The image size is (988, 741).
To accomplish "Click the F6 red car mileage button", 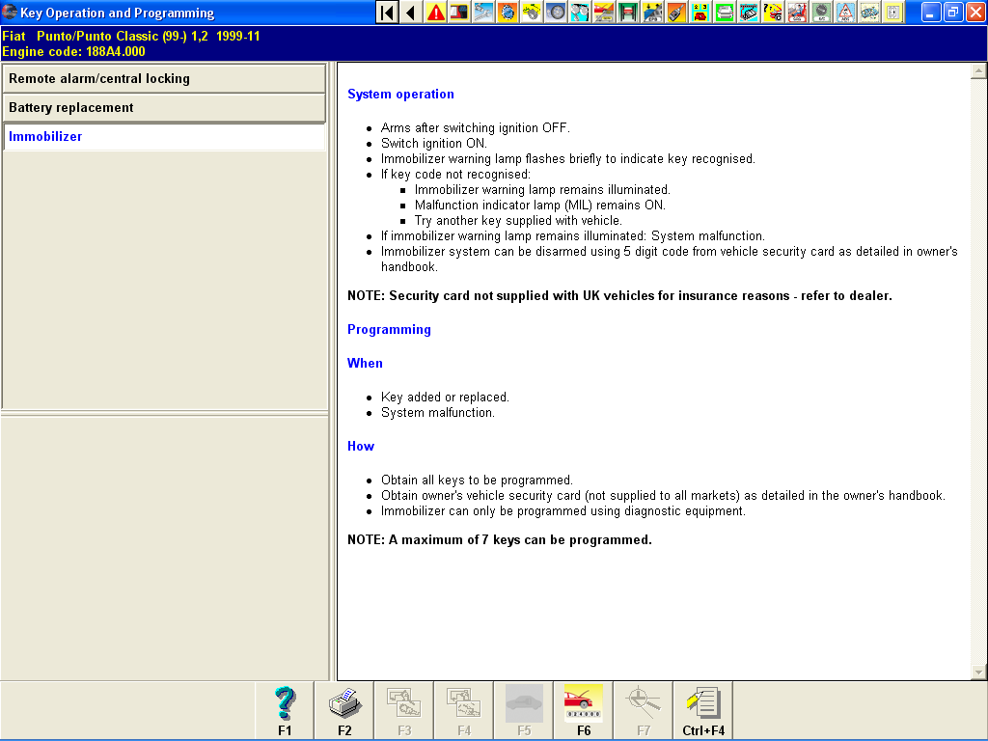I will point(584,710).
